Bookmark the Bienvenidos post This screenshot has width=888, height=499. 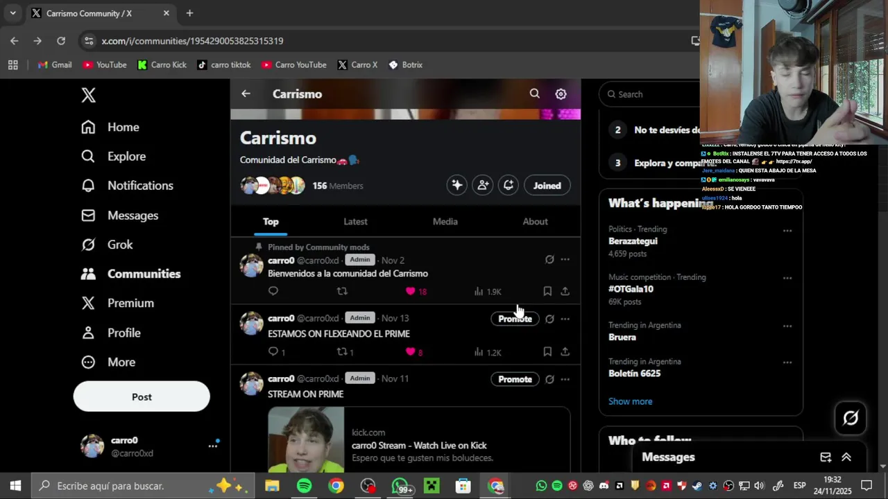click(x=547, y=291)
